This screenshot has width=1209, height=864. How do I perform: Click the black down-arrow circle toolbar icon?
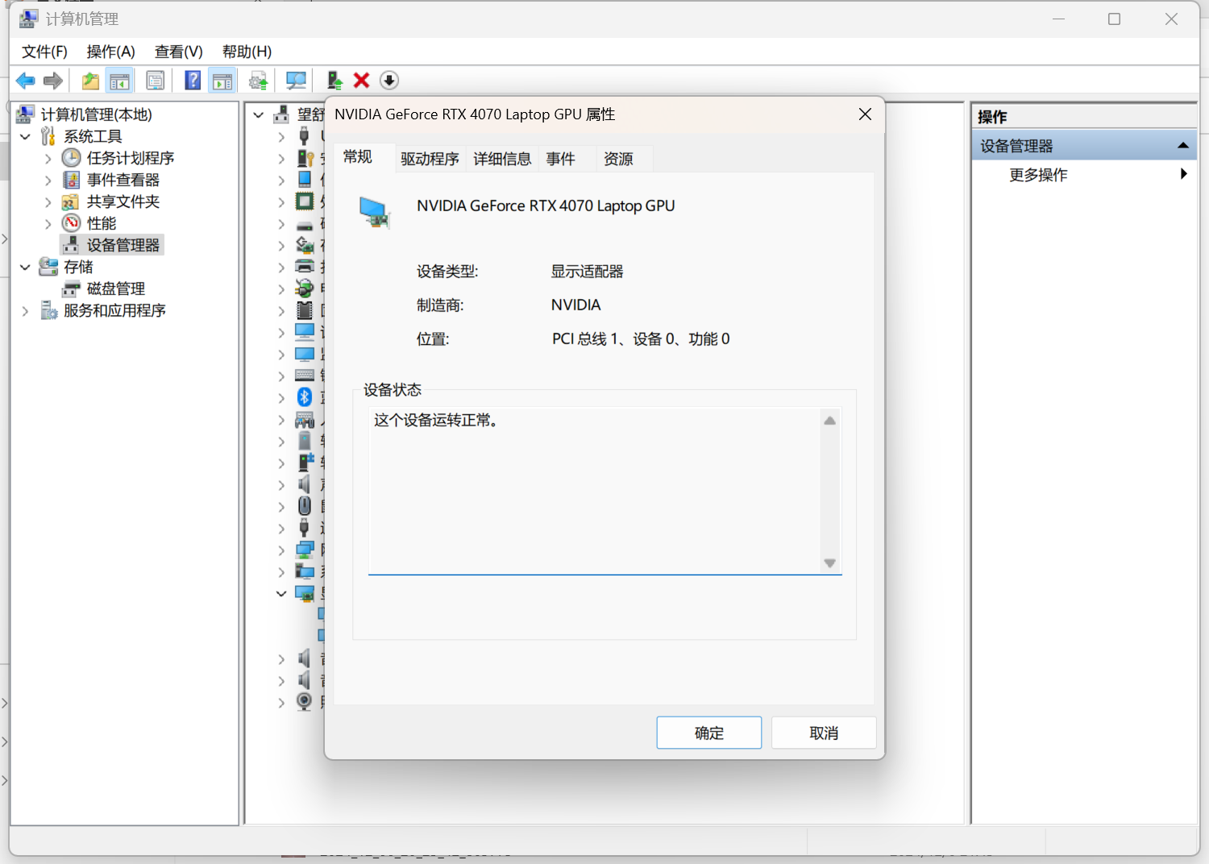point(389,81)
